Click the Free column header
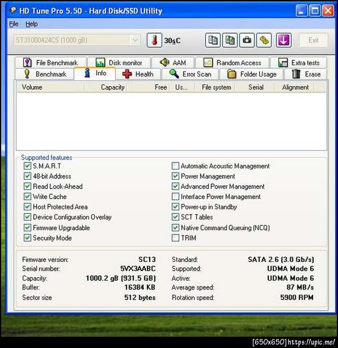This screenshot has height=348, width=338. pos(149,87)
